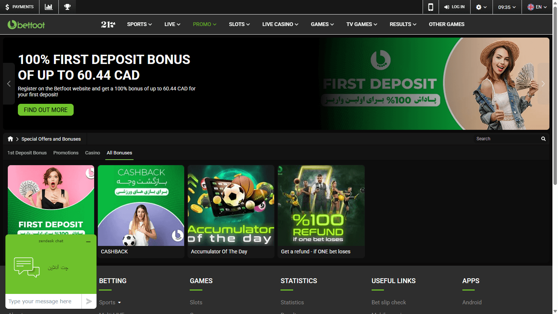
Task: Expand the Live menu
Action: 172,24
